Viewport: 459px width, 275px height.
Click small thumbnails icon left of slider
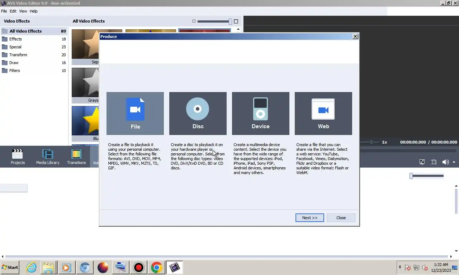coord(194,21)
